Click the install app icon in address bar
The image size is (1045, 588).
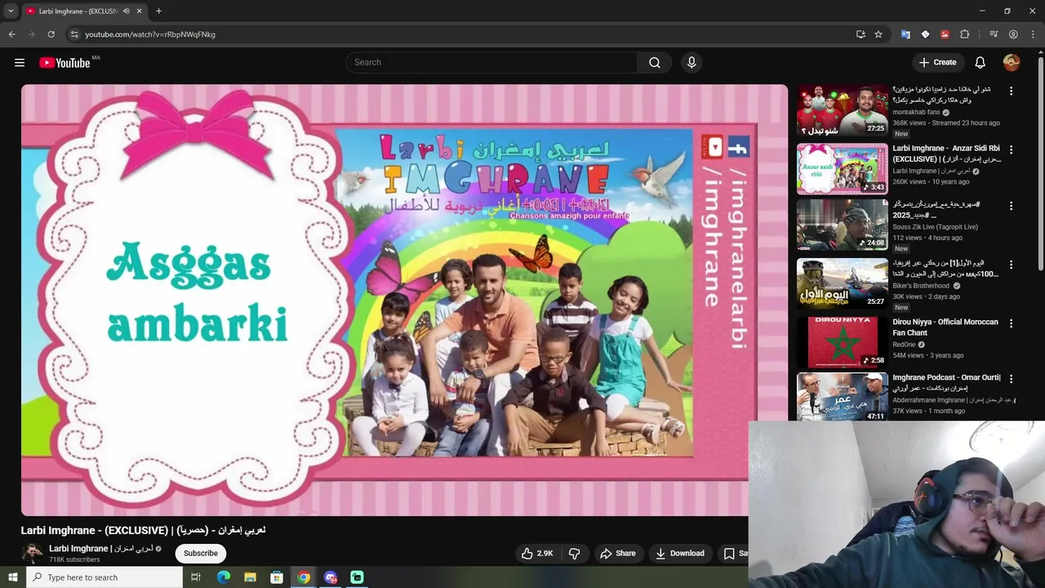[x=860, y=34]
